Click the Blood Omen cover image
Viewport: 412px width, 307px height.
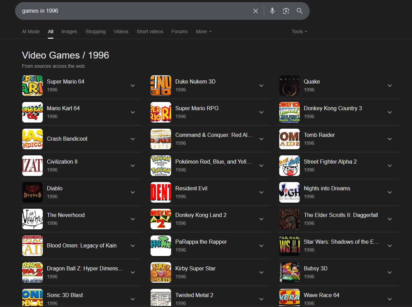point(33,246)
